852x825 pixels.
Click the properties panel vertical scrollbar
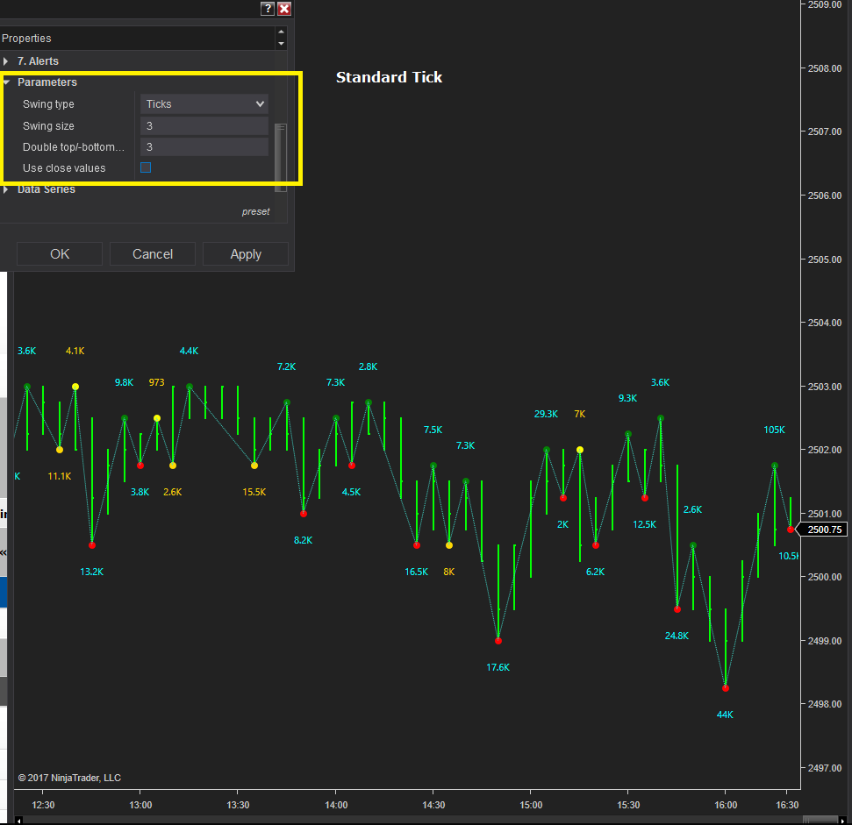(x=281, y=158)
